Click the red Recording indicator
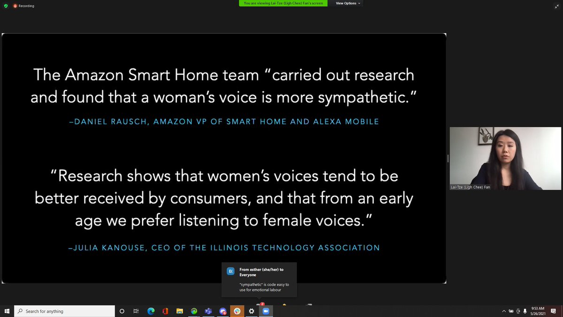This screenshot has height=317, width=563. point(23,6)
